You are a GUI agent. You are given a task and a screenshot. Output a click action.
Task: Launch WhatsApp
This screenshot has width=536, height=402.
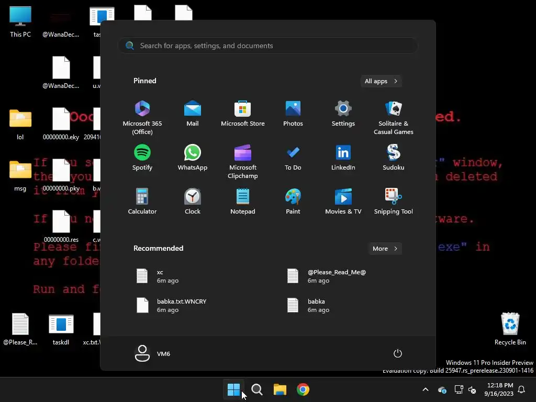(193, 158)
